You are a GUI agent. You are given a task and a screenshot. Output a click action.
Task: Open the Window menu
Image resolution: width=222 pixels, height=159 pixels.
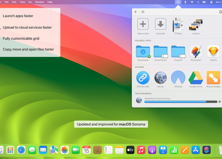point(40,2)
